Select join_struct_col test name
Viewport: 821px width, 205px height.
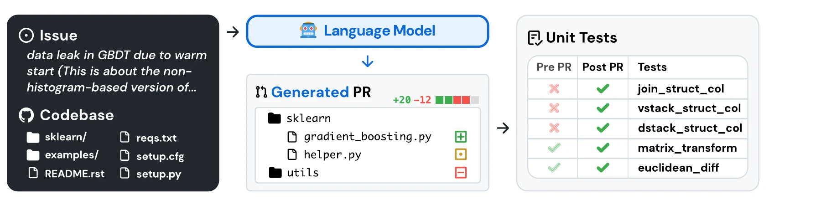click(x=681, y=89)
